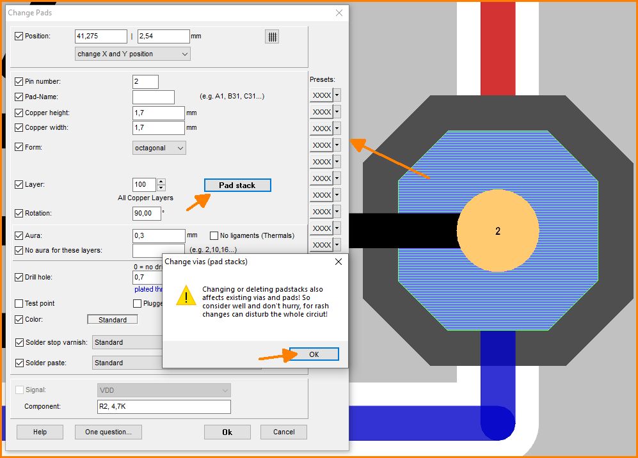Click the grid icon beside position fields
Viewport: 638px width, 458px height.
(272, 36)
